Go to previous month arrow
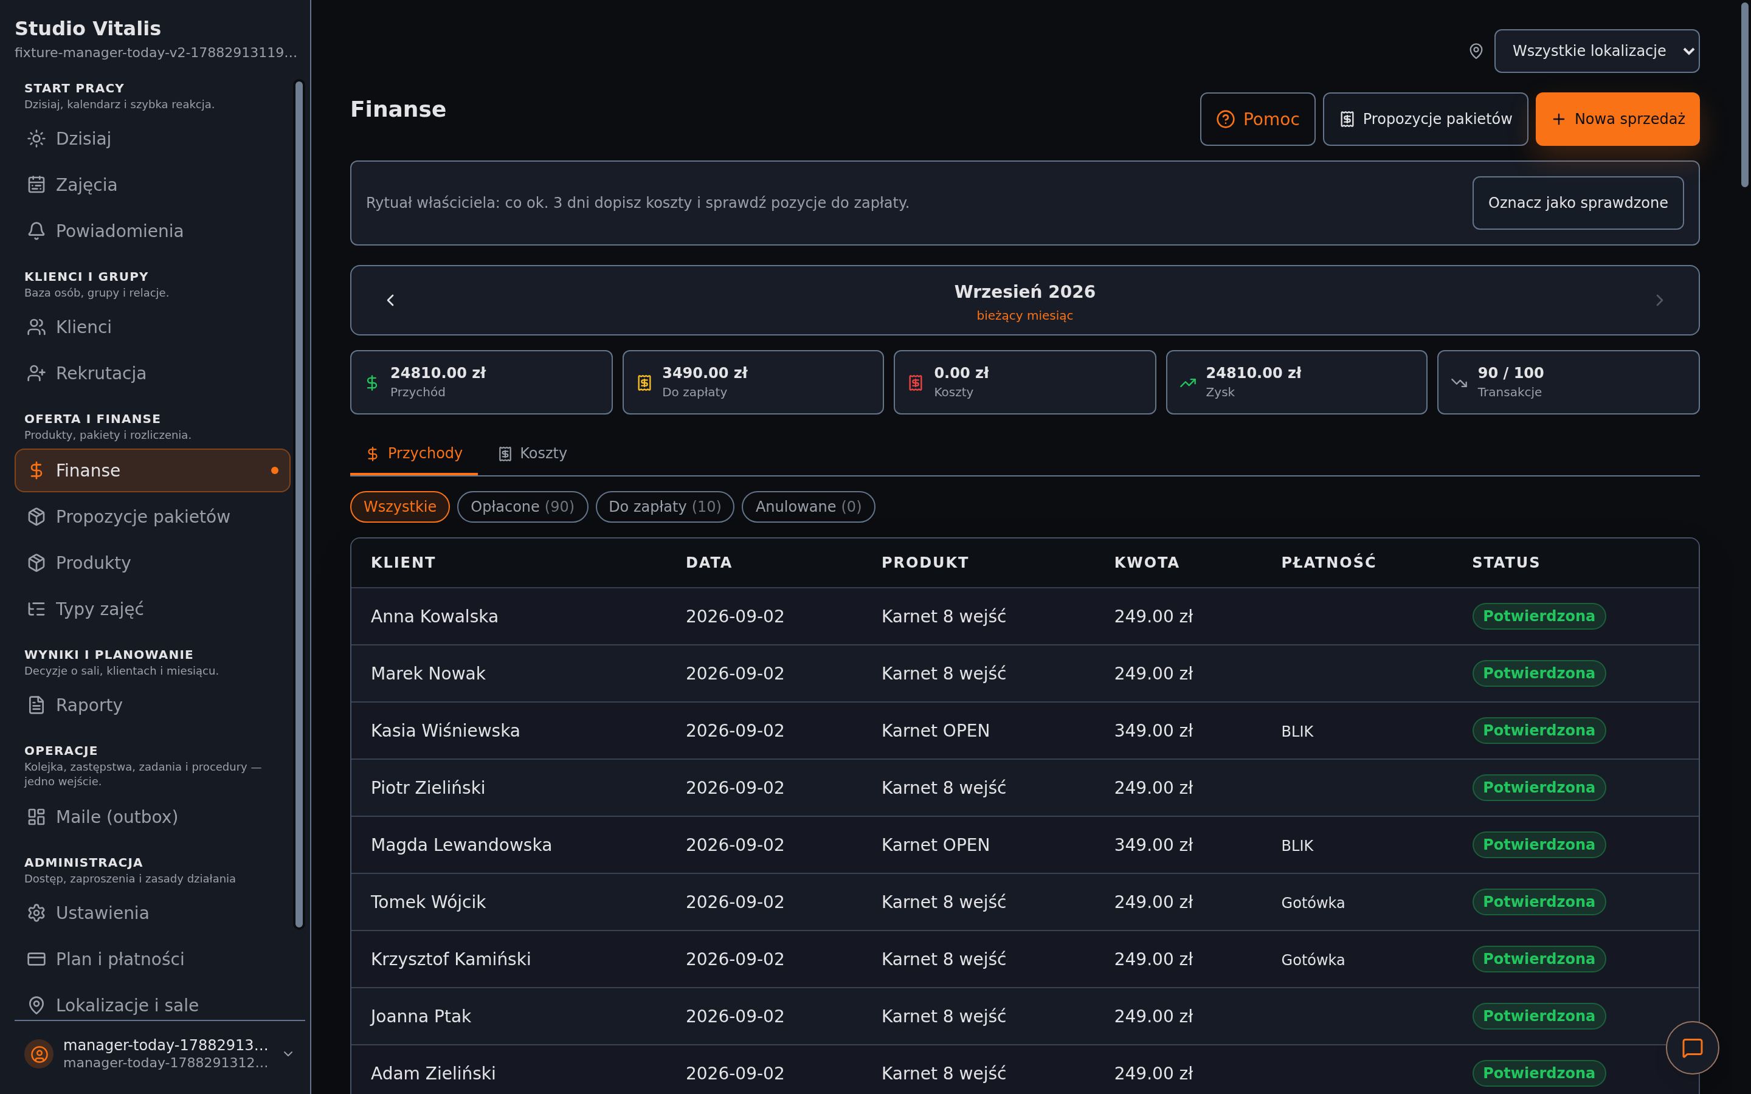Screen dimensions: 1751x1094 pyautogui.click(x=391, y=300)
